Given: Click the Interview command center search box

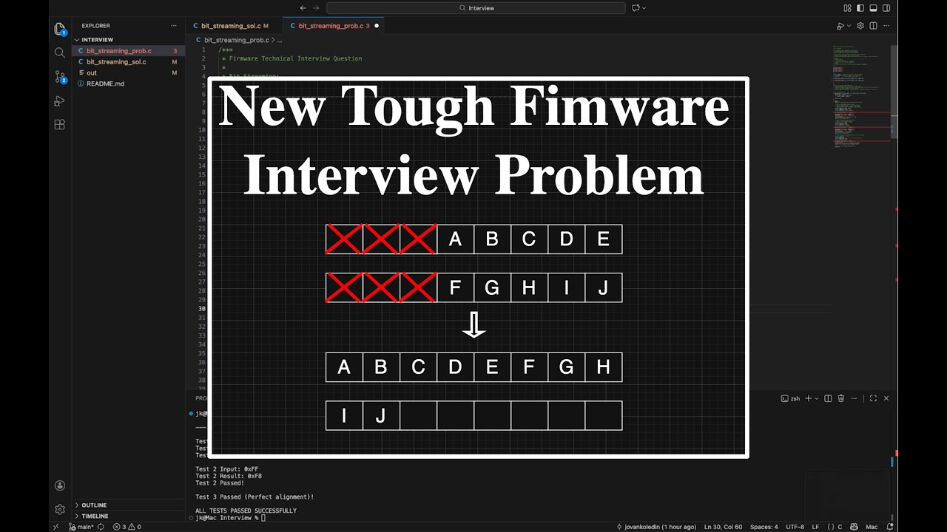Looking at the screenshot, I should point(476,7).
